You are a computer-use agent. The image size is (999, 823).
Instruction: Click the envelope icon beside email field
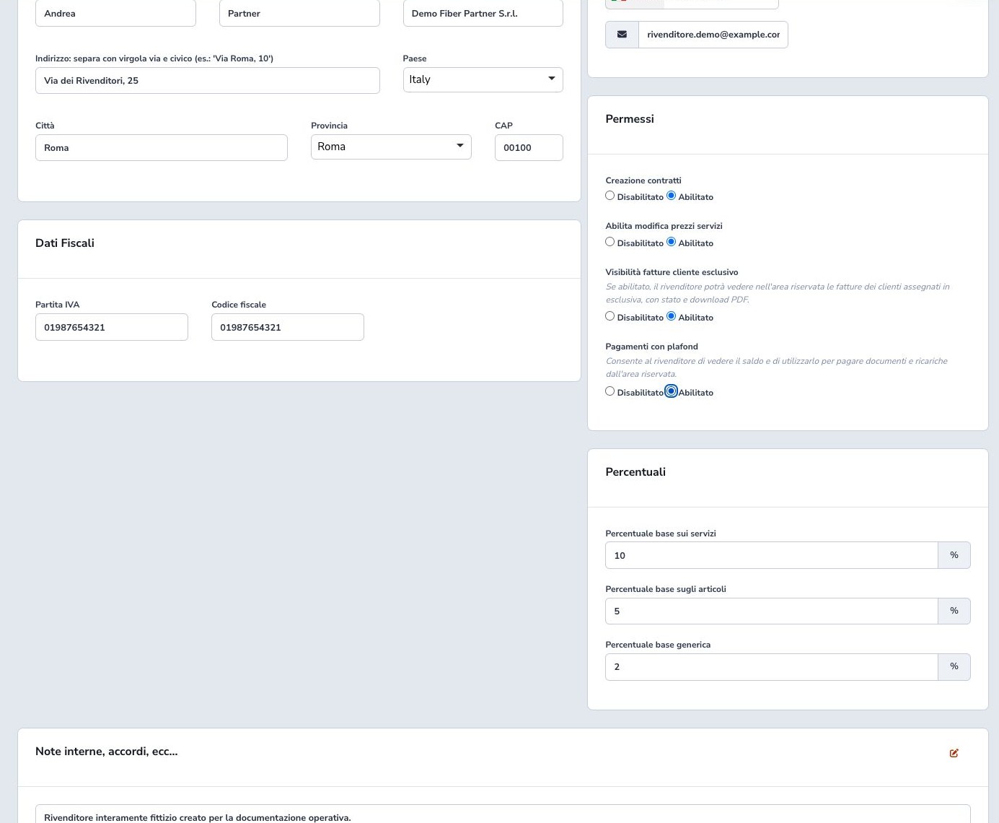click(x=622, y=35)
